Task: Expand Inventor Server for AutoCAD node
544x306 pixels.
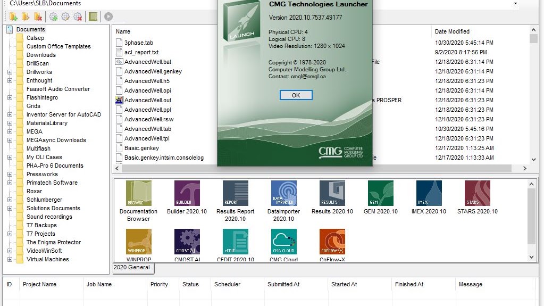Action: 10,114
